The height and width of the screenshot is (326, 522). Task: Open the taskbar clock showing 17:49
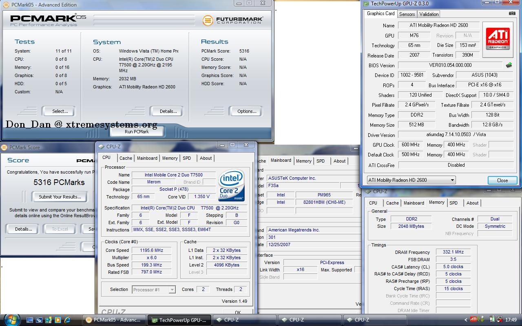[511, 320]
